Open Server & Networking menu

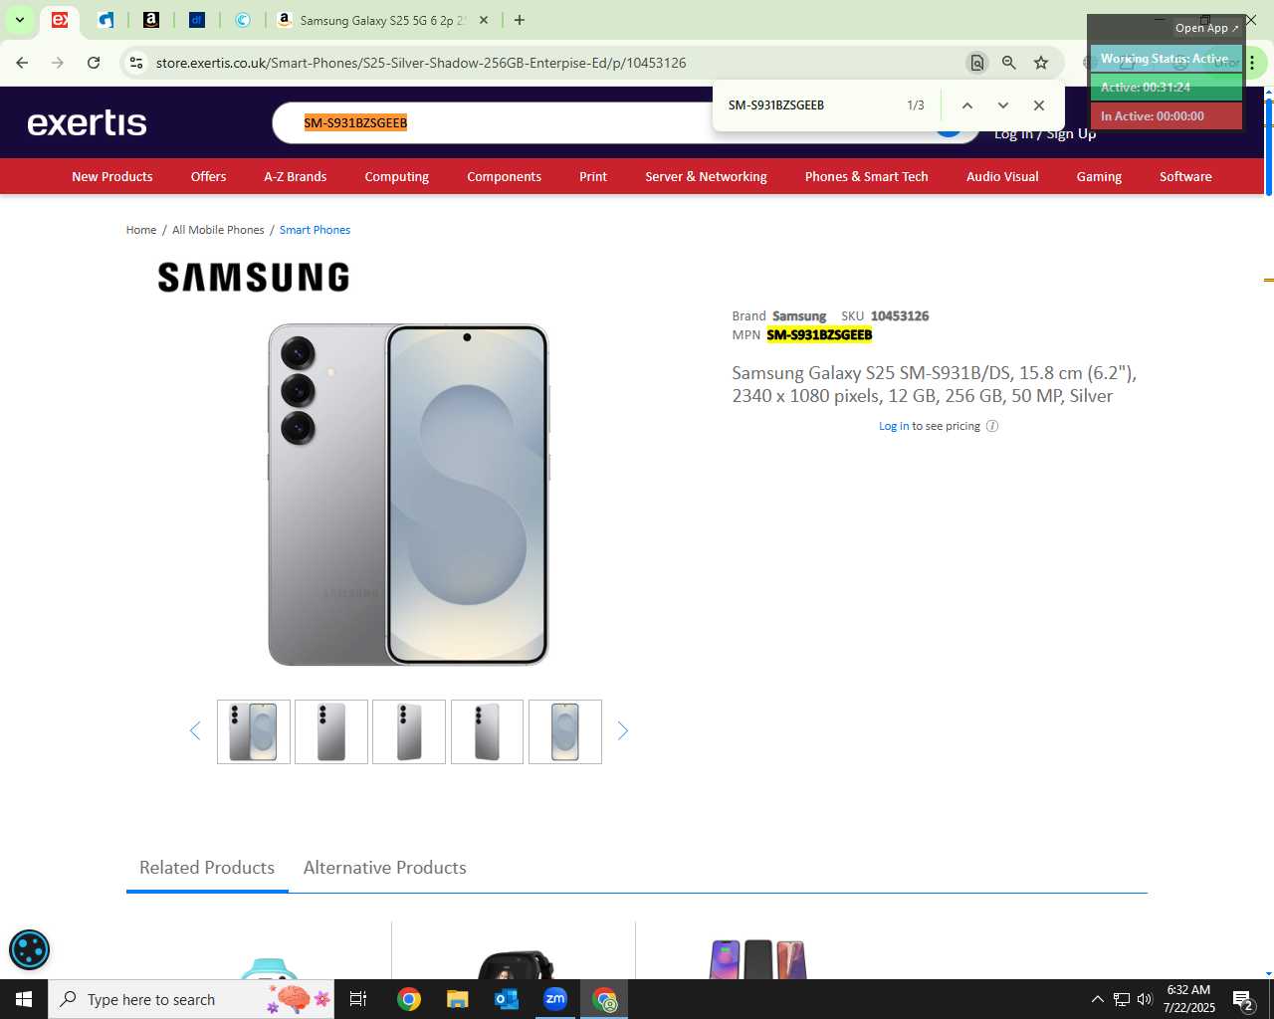tap(706, 176)
